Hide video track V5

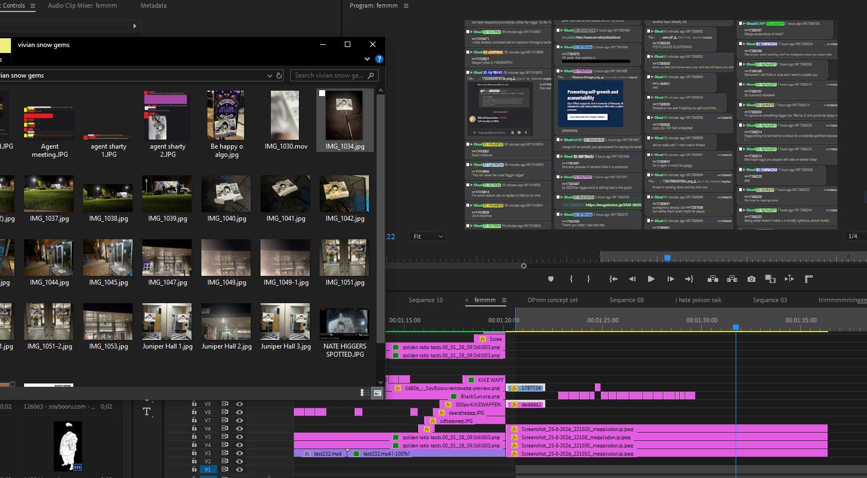(x=239, y=437)
